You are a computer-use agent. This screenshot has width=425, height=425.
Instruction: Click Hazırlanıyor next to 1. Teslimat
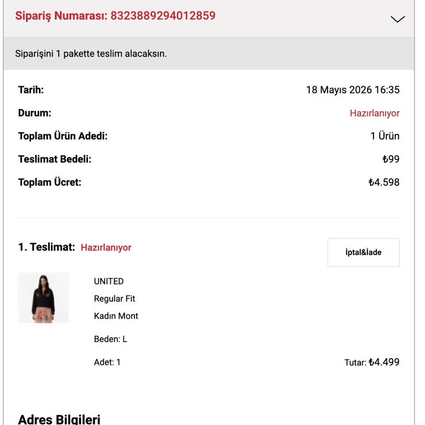[106, 247]
